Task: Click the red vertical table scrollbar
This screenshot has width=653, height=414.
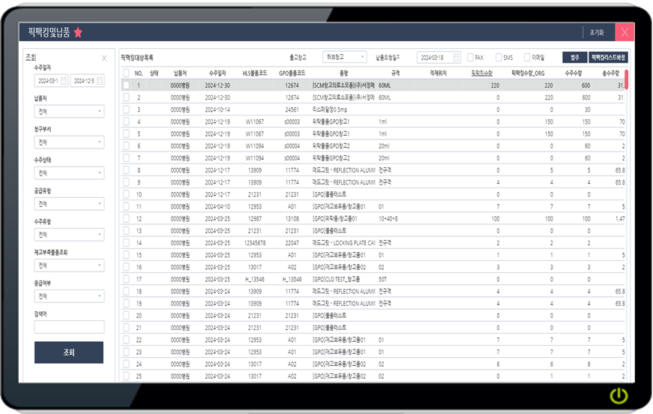Action: 626,79
